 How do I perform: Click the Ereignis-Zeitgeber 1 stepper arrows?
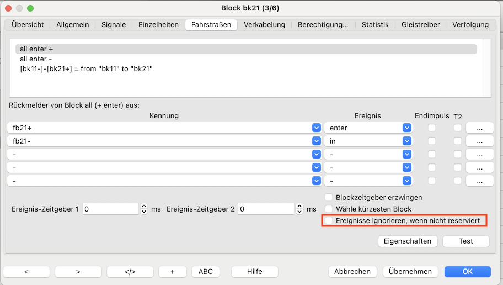[x=144, y=209]
